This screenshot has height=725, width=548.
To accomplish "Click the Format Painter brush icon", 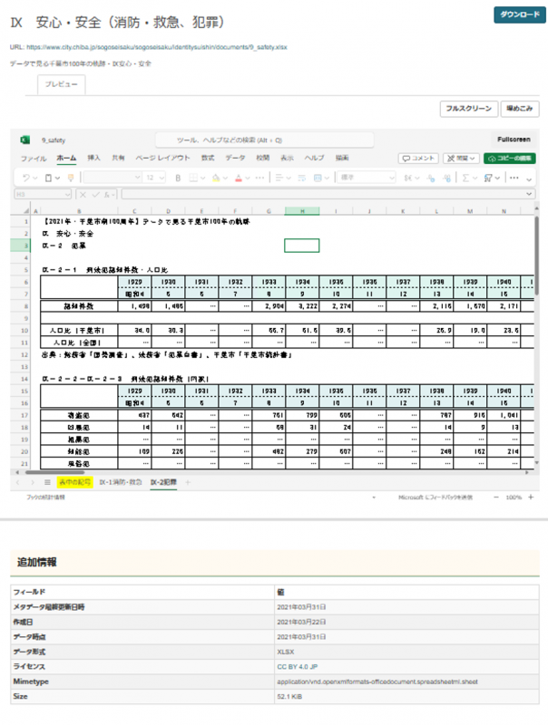I will click(x=71, y=178).
